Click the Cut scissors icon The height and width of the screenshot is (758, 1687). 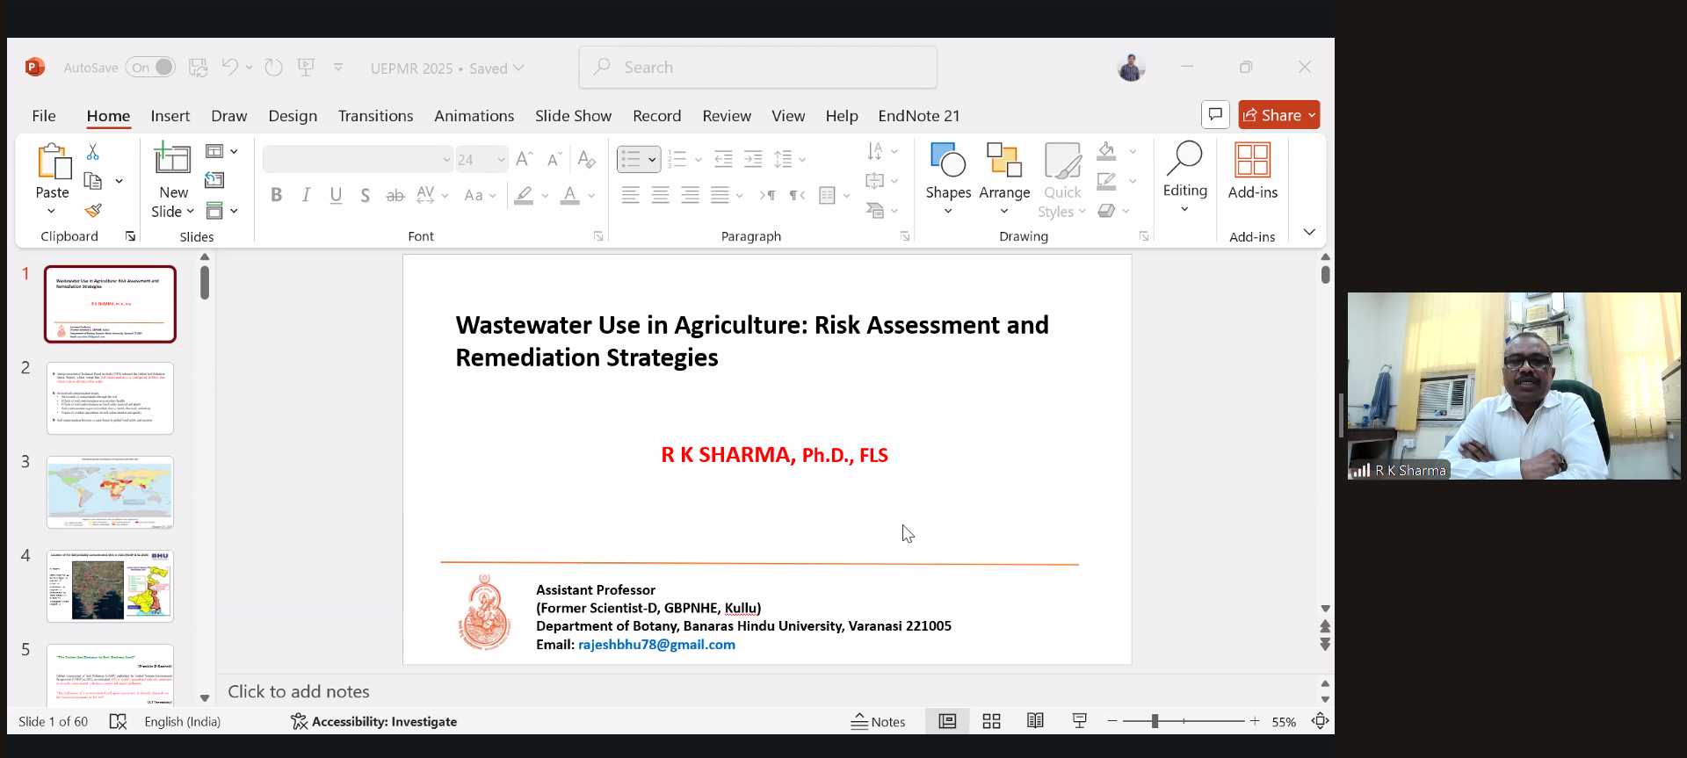click(93, 152)
